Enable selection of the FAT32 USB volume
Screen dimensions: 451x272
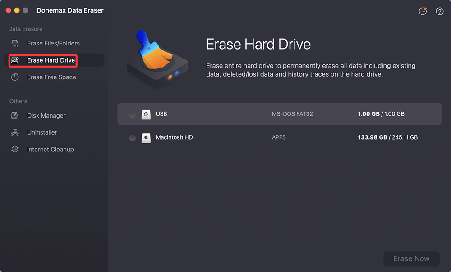tap(132, 114)
